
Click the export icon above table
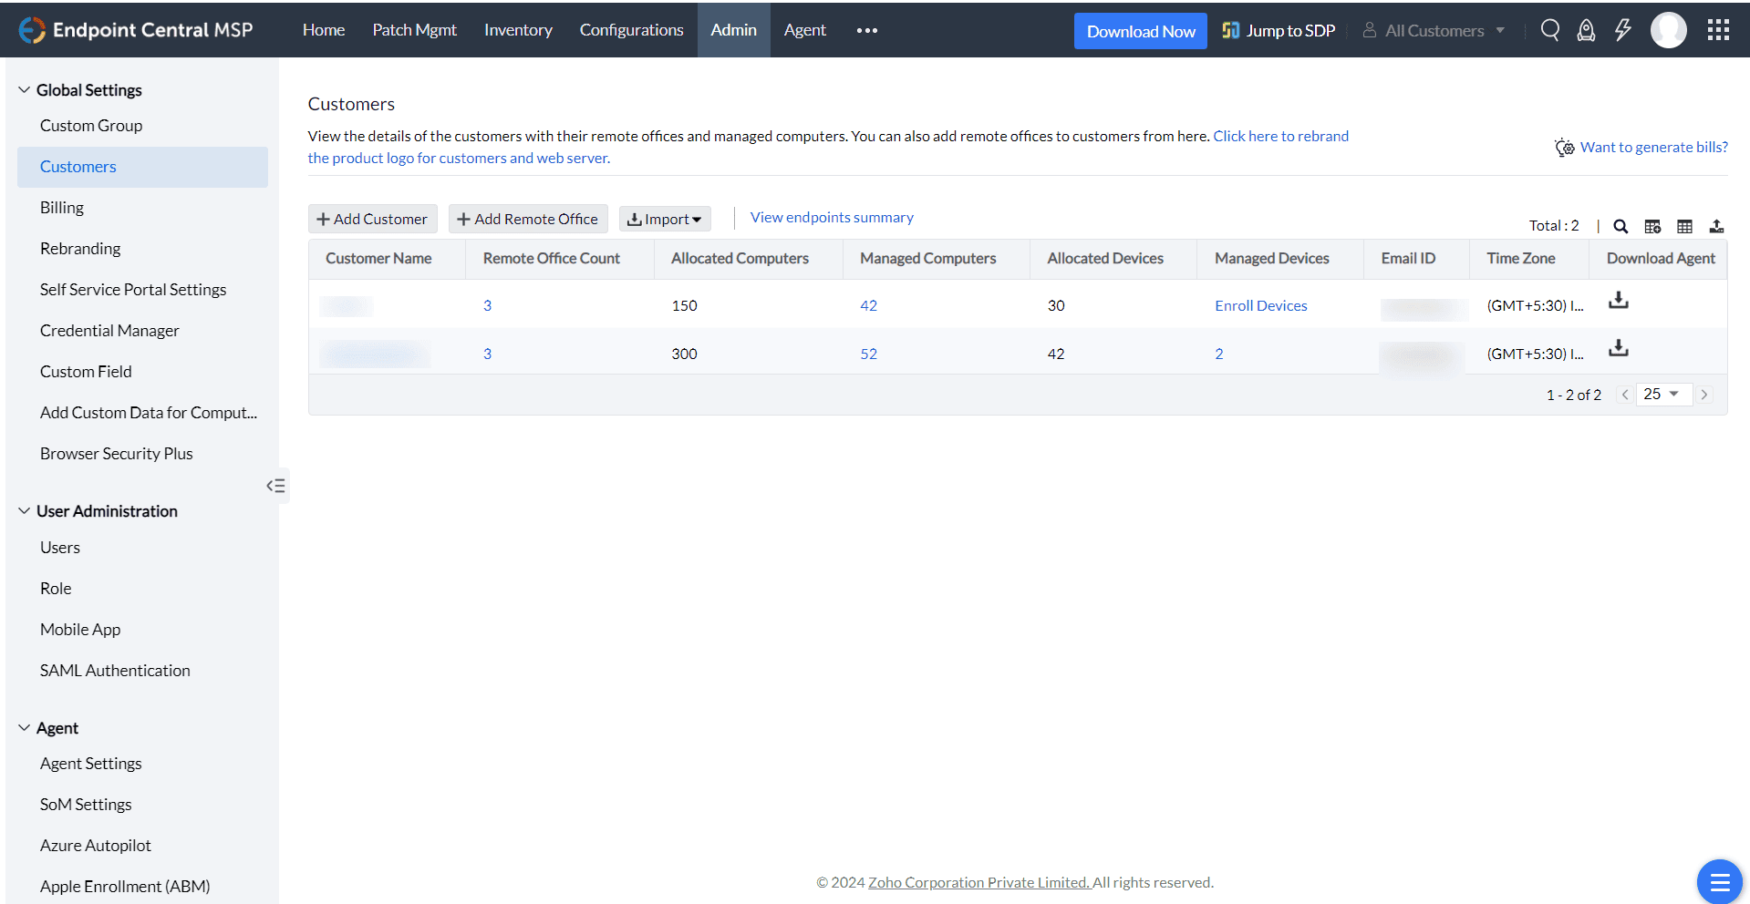pos(1716,226)
